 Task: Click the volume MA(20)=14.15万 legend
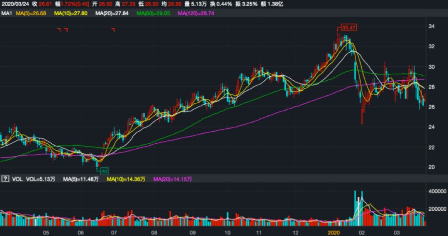tap(173, 179)
